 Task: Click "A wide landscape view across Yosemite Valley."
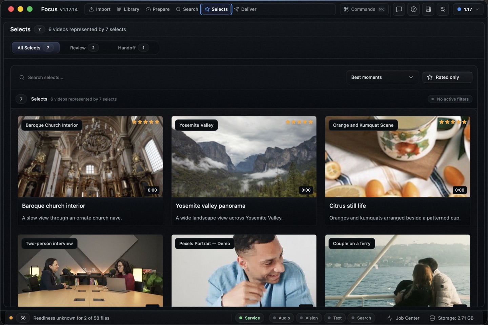point(229,218)
